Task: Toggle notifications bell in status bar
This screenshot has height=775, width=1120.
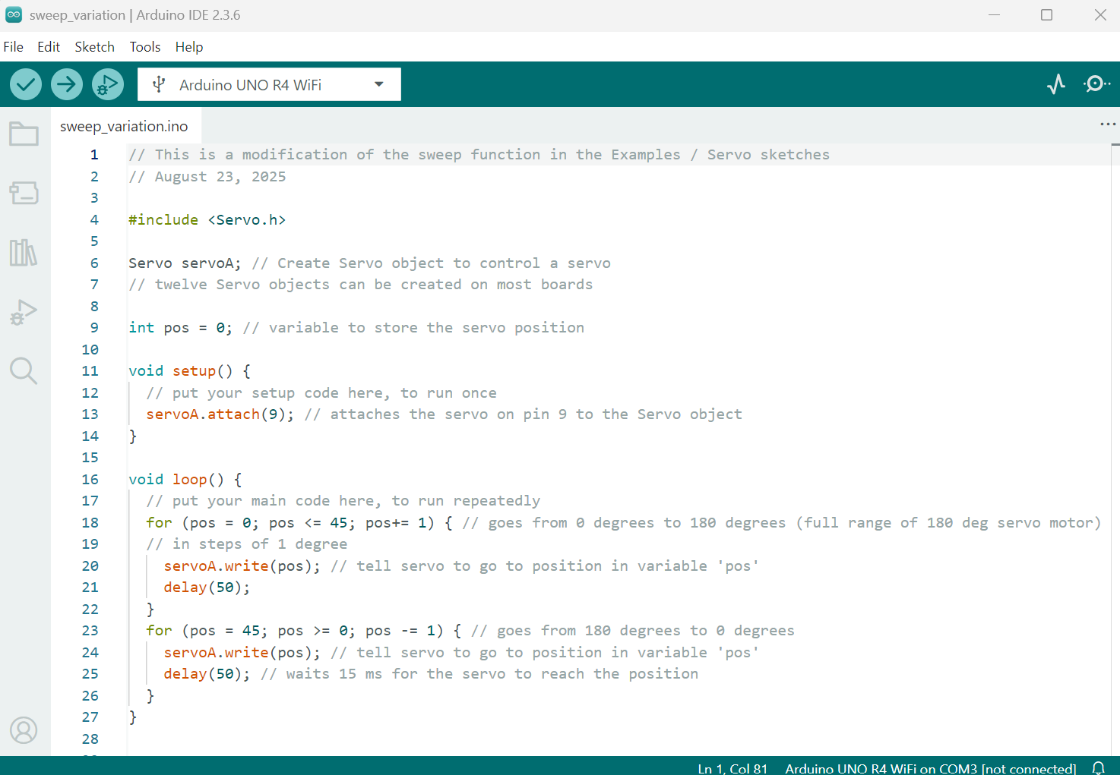Action: pos(1098,767)
